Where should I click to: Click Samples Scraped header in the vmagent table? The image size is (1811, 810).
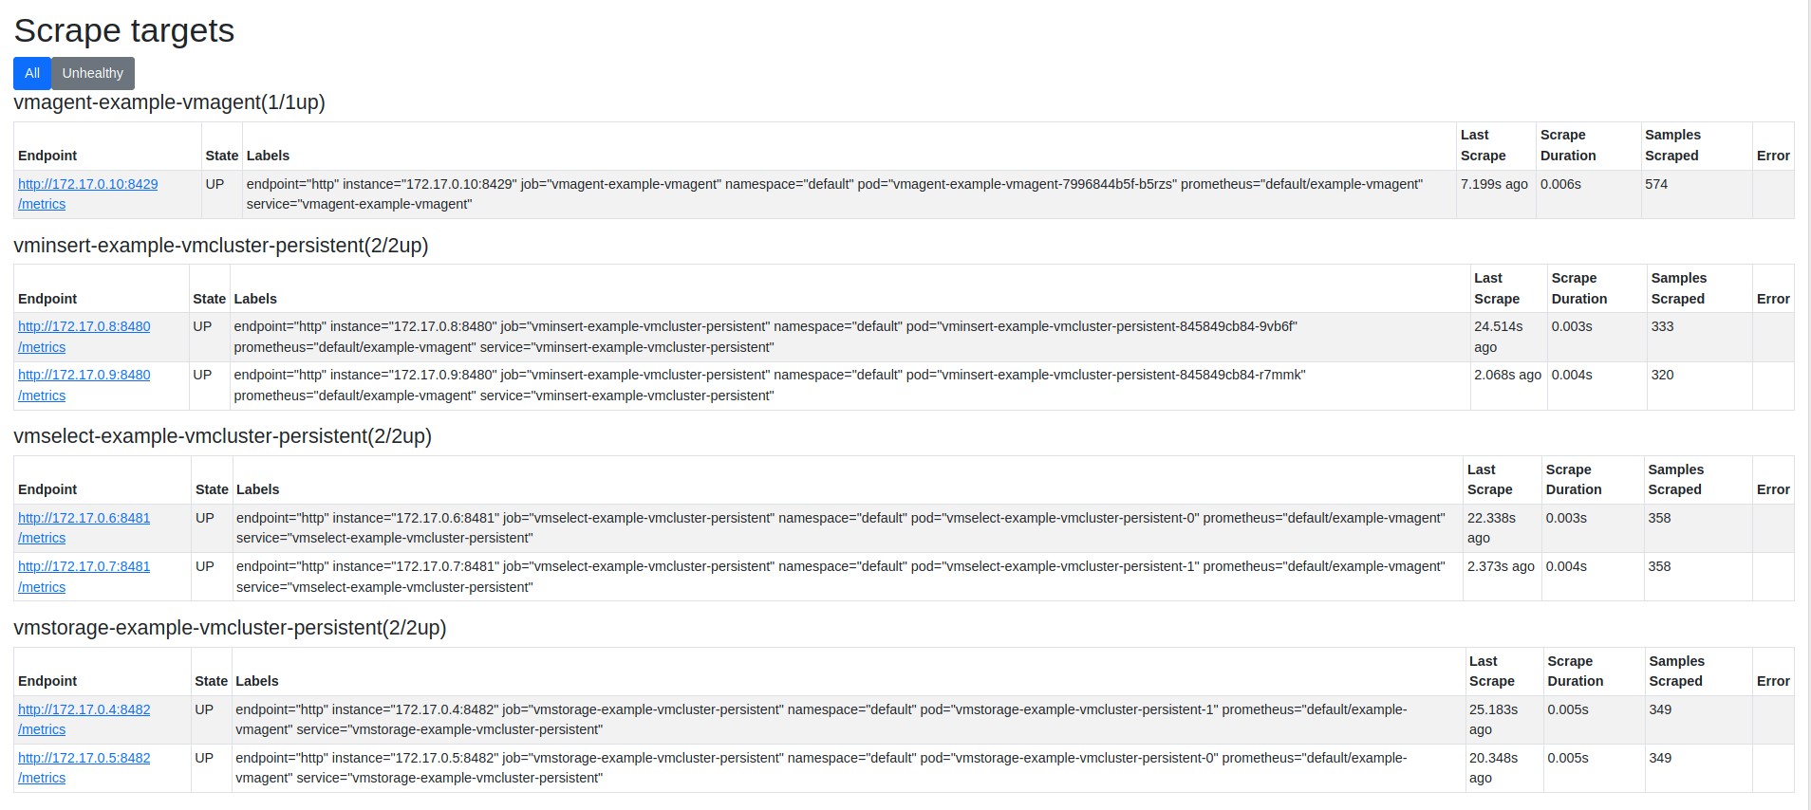point(1672,145)
